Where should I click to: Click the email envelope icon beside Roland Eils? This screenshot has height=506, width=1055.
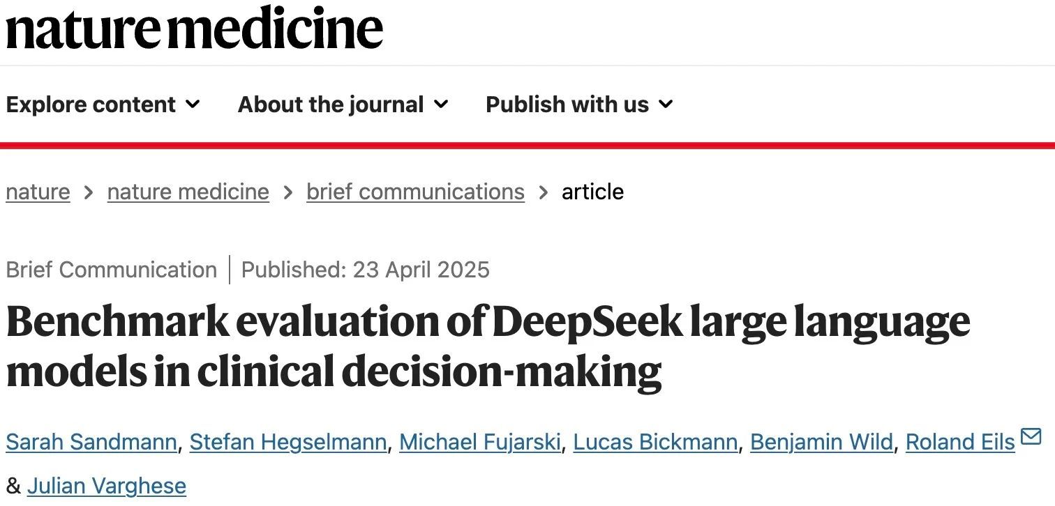coord(1031,437)
